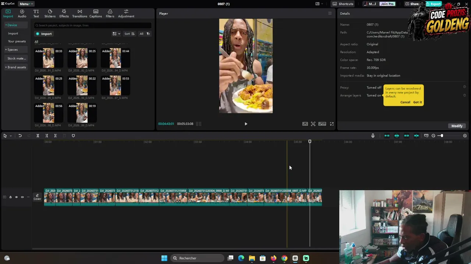Screen dimensions: 471x264
Task: Toggle auto snapping
Action: [x=397, y=136]
